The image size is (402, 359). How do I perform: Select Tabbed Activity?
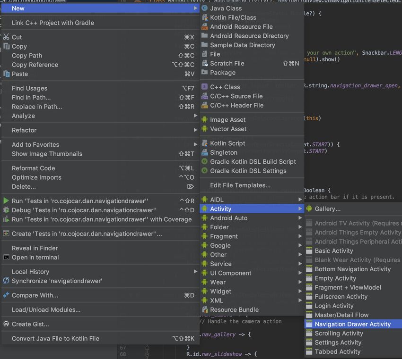click(353, 351)
